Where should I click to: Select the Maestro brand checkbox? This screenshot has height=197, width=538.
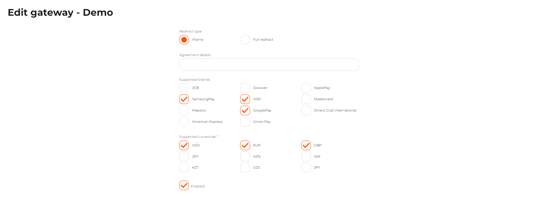tap(184, 110)
